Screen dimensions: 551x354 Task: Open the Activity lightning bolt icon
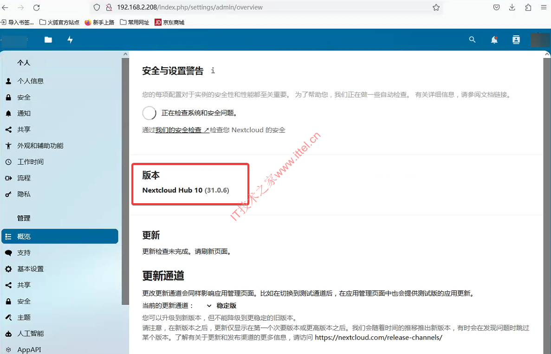pos(70,40)
